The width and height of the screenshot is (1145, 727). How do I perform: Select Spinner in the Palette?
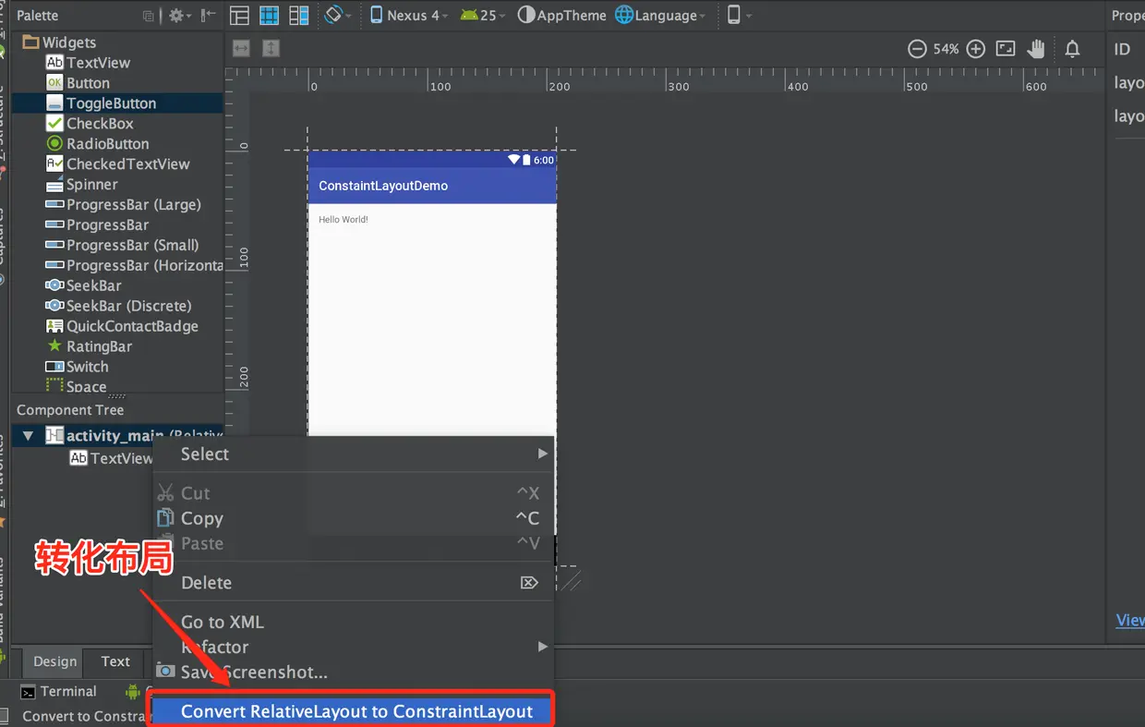click(x=81, y=185)
